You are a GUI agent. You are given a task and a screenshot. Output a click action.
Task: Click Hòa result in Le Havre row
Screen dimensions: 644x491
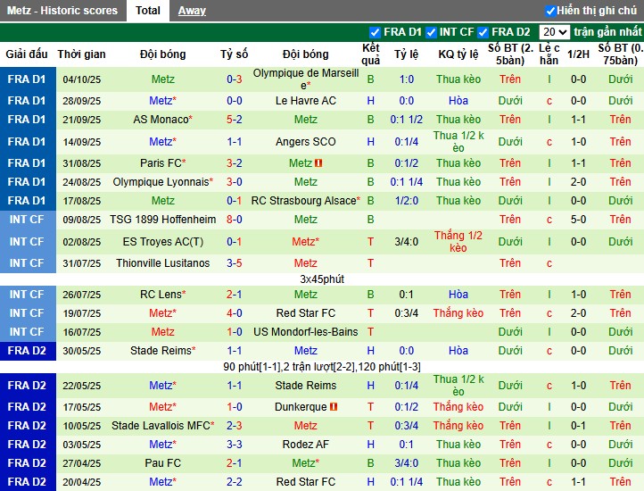[458, 101]
